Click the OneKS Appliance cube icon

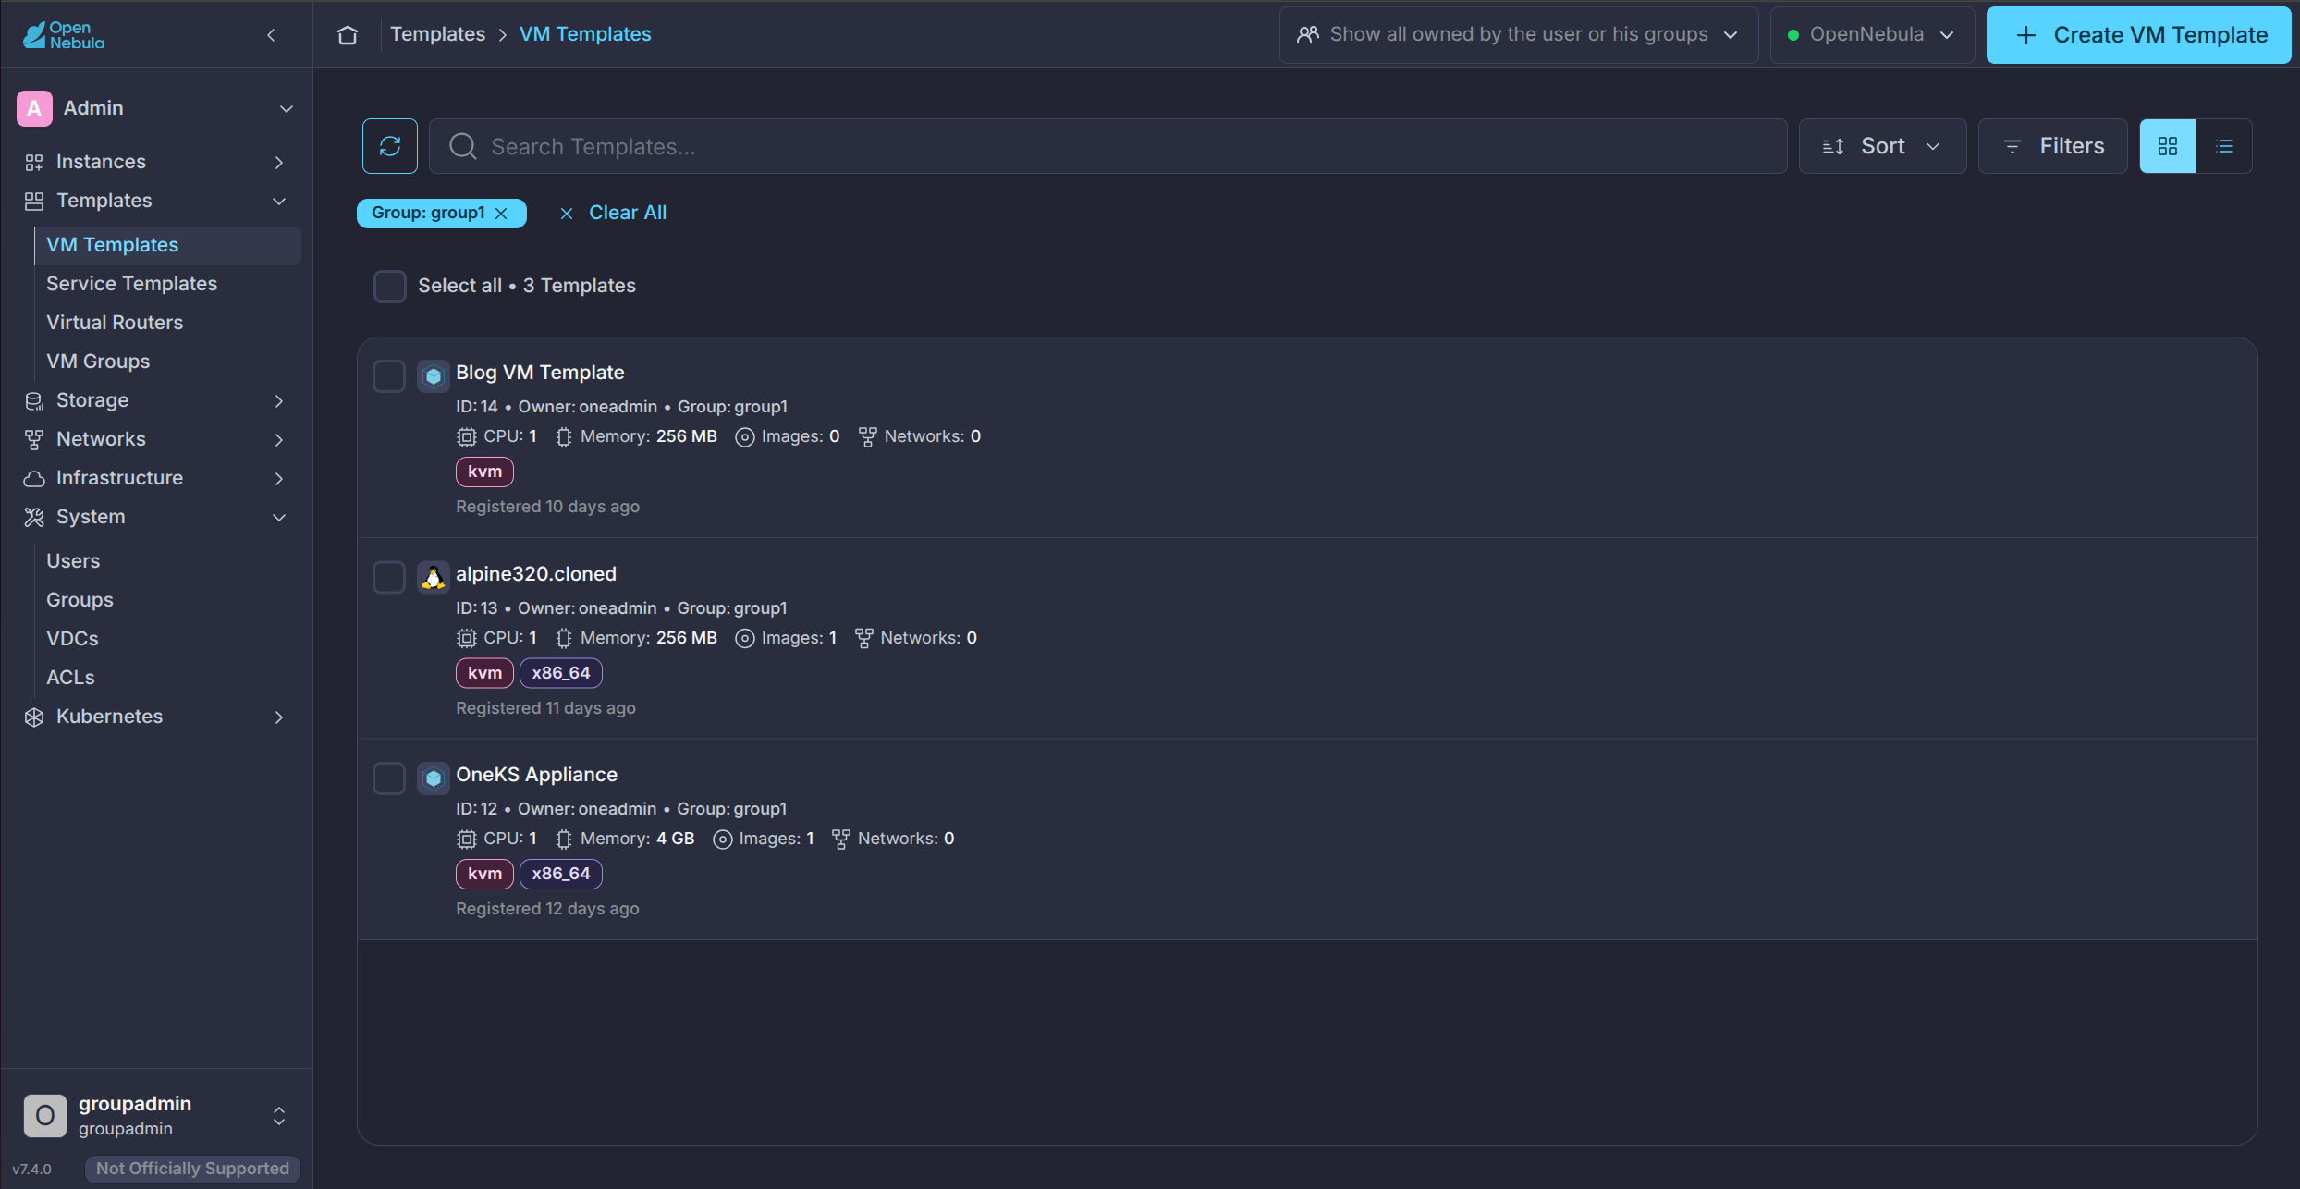tap(433, 778)
